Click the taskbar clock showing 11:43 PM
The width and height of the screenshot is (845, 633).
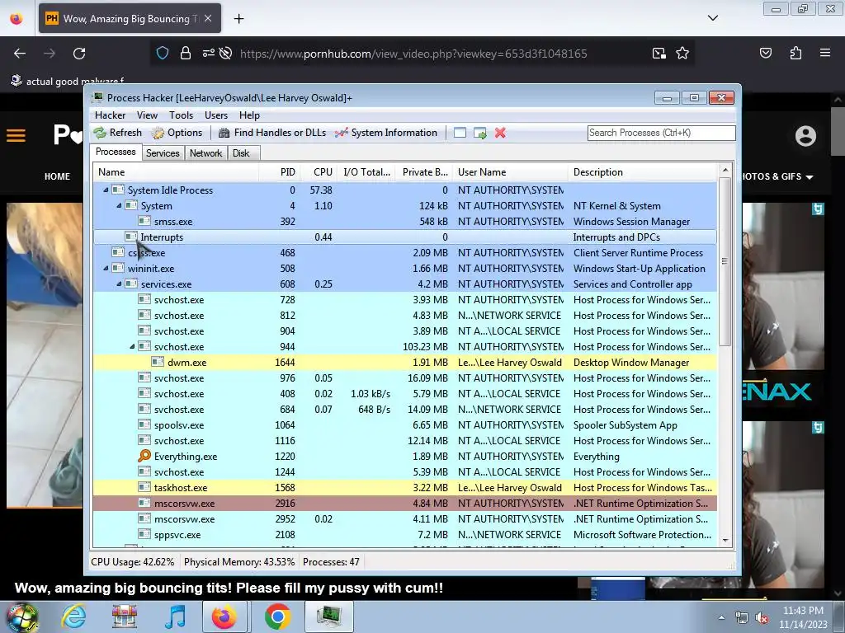pyautogui.click(x=802, y=617)
